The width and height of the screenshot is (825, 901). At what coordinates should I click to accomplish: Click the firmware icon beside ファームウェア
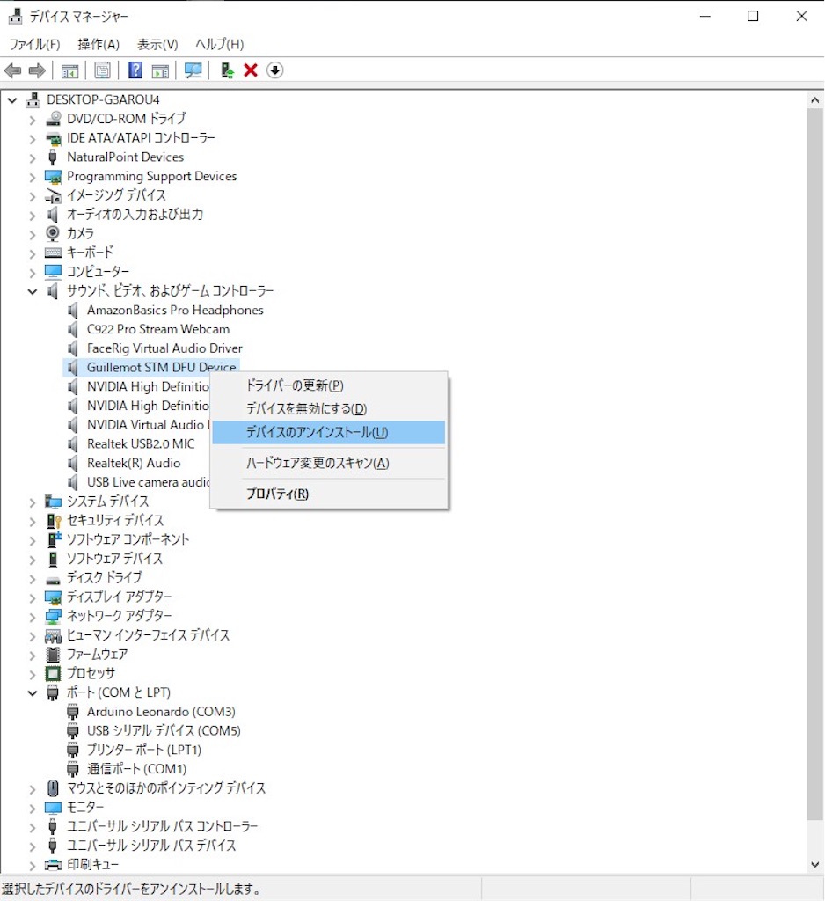pos(53,655)
